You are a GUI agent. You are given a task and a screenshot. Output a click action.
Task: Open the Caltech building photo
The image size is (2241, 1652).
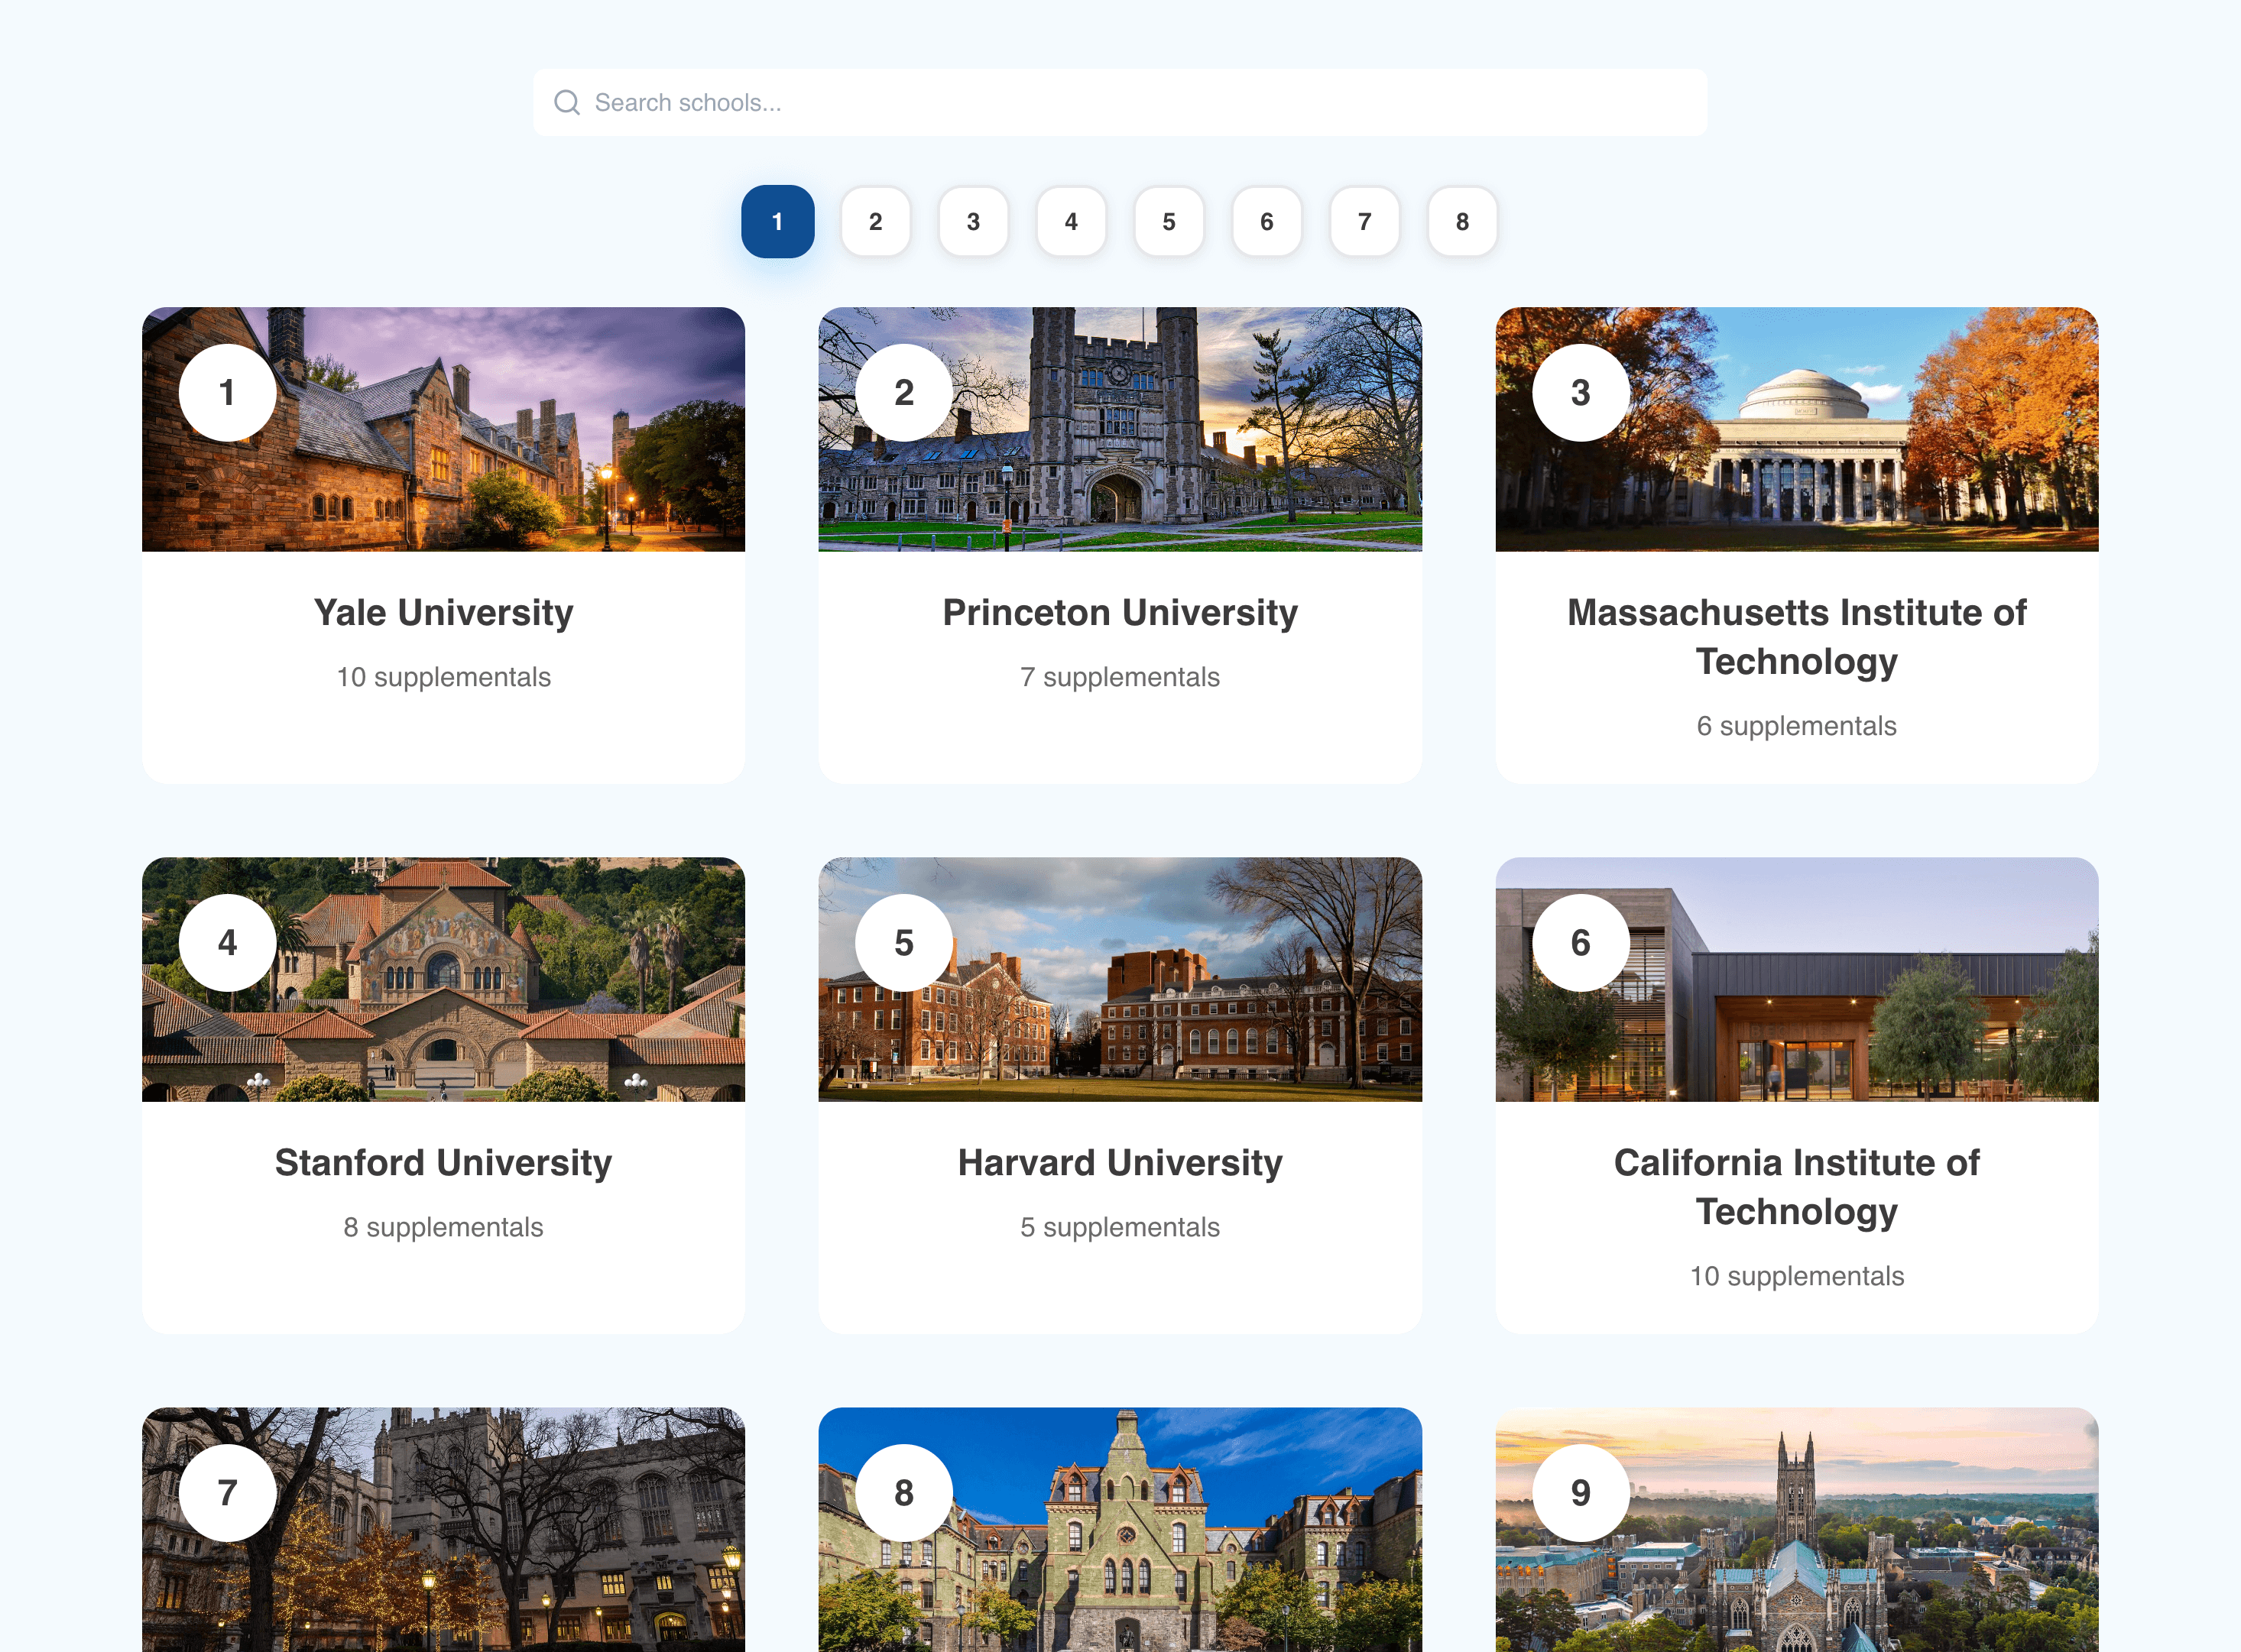point(1797,979)
